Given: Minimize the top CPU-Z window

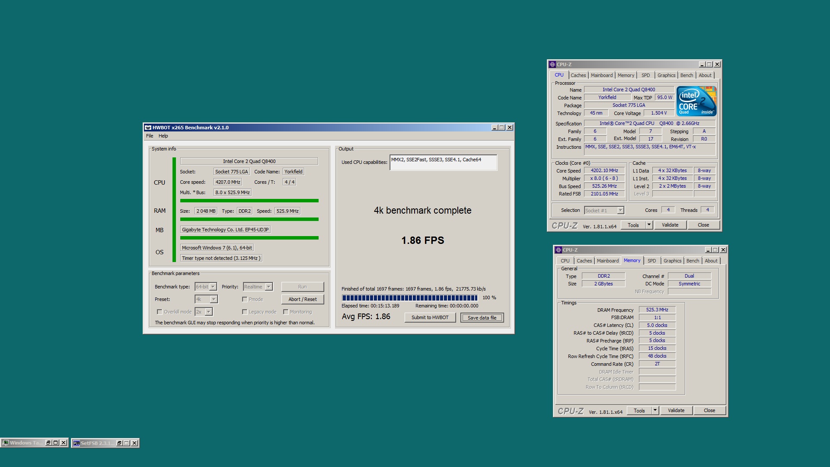Looking at the screenshot, I should pos(702,64).
